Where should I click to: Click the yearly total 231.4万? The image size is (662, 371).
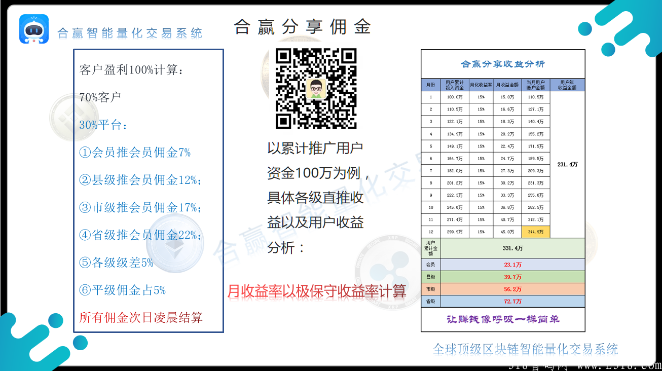click(568, 165)
